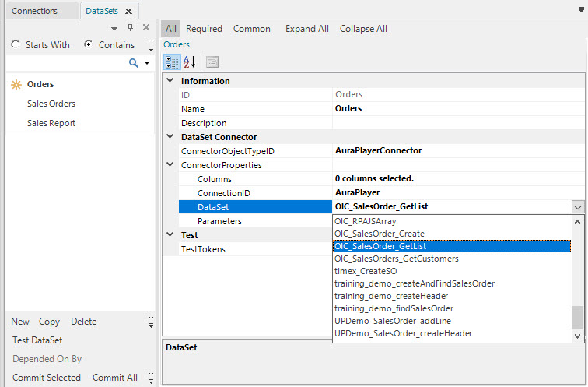This screenshot has width=588, height=387.
Task: Click the Property Pages icon
Action: click(212, 62)
